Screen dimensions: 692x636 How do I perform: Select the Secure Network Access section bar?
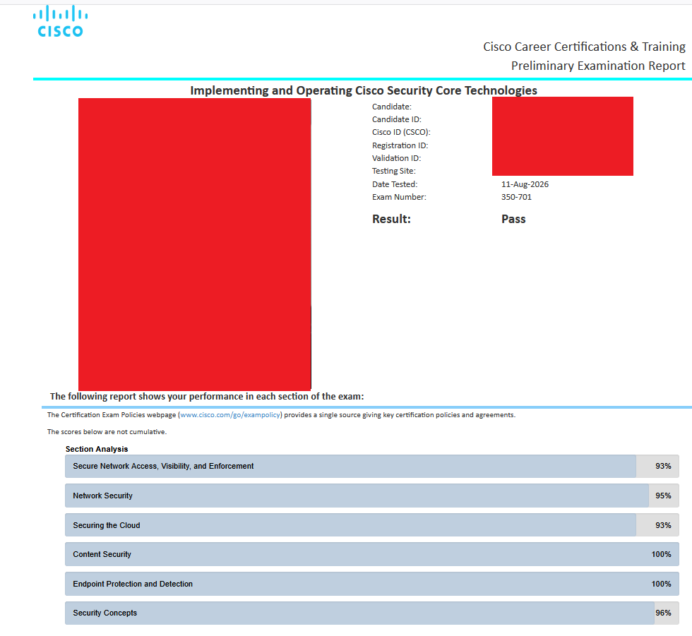[x=372, y=466]
